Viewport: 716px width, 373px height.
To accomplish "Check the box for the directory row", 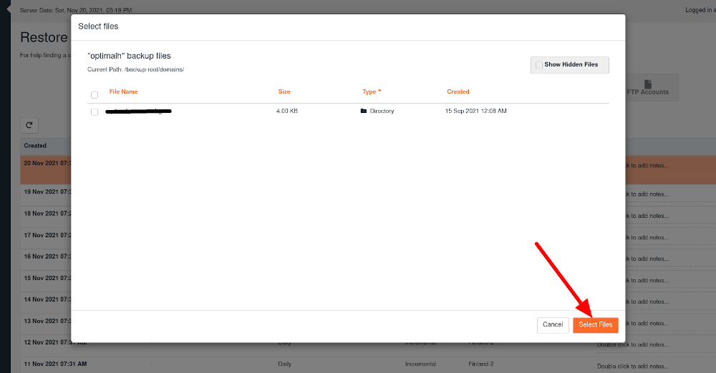I will (95, 112).
